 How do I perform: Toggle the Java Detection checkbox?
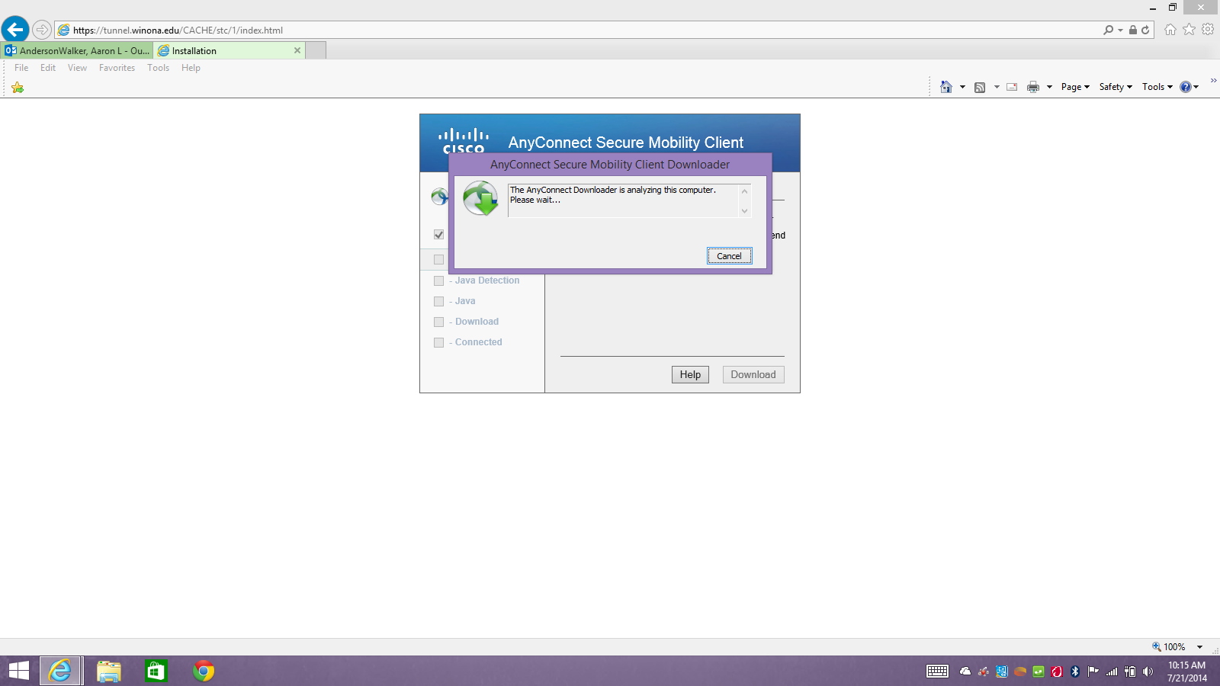[x=438, y=280]
